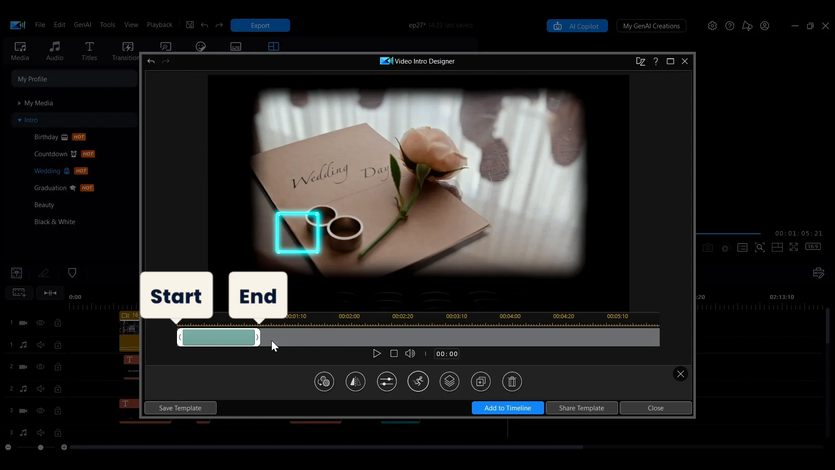The image size is (835, 470).
Task: Click the feedback edit icon in designer title bar
Action: pos(640,61)
